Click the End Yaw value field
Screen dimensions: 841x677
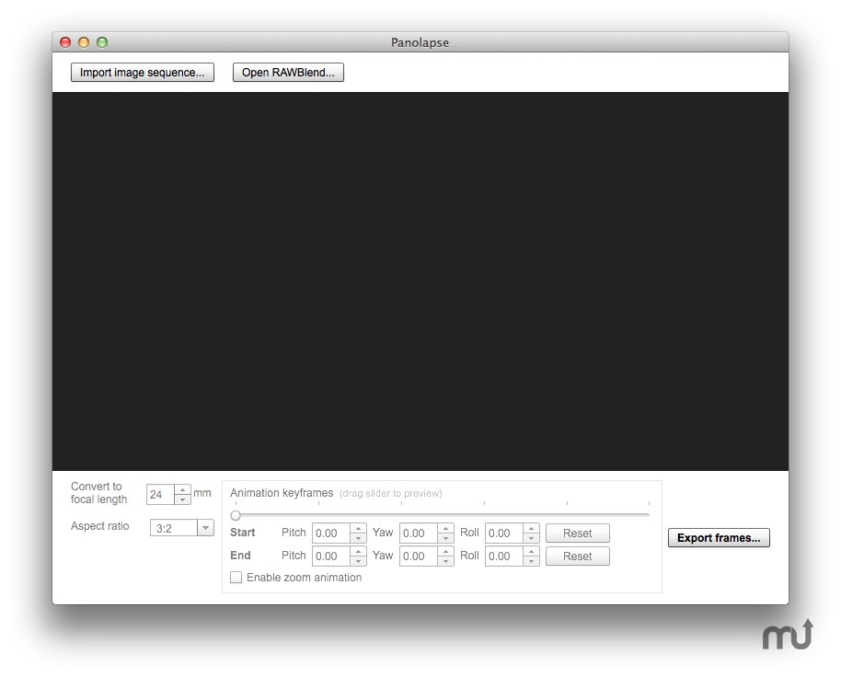[x=419, y=557]
